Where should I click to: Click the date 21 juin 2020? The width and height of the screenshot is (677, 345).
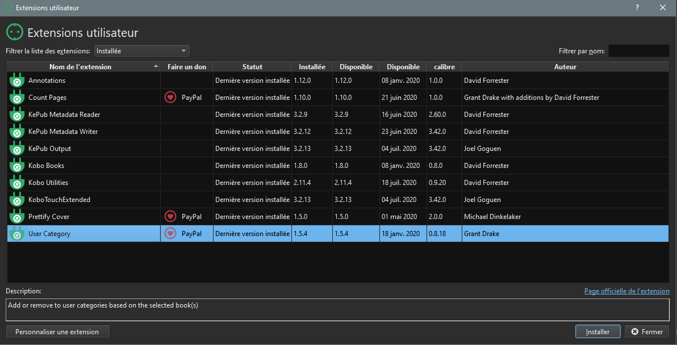pyautogui.click(x=399, y=98)
